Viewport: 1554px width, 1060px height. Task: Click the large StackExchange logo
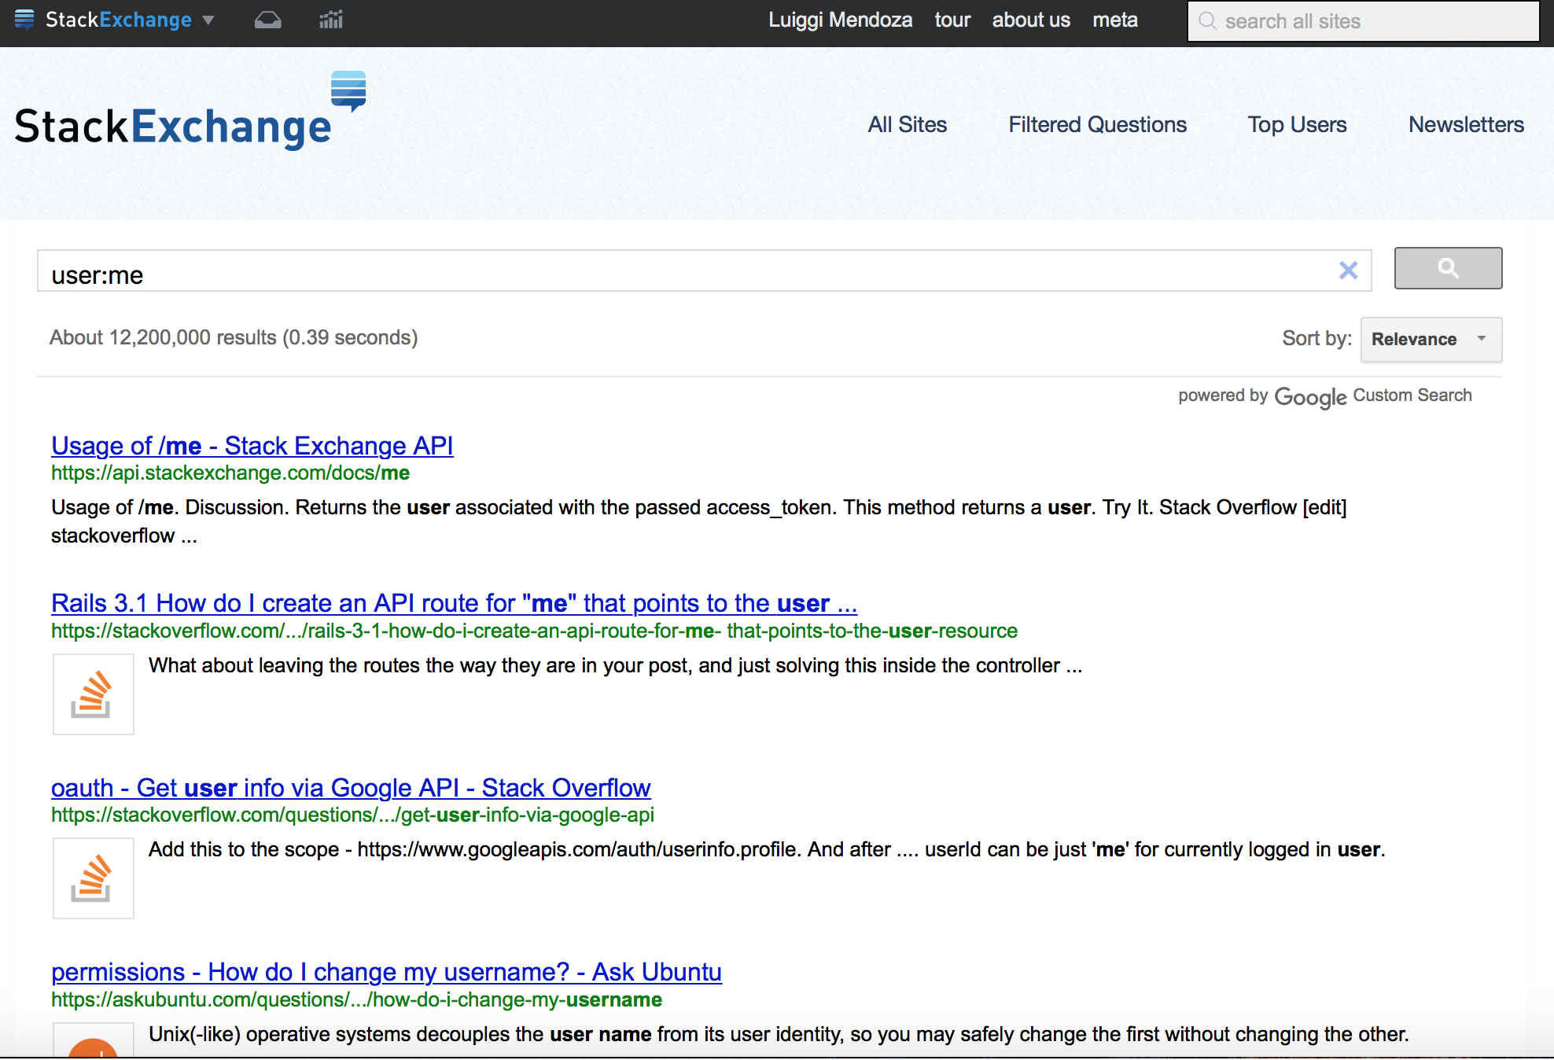click(x=191, y=111)
